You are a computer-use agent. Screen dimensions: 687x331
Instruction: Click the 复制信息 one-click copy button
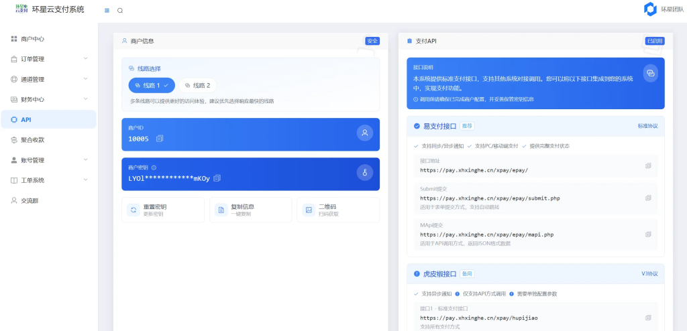click(250, 210)
